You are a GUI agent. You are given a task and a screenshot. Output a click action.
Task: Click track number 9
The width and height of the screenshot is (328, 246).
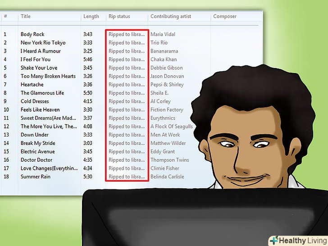(5, 101)
